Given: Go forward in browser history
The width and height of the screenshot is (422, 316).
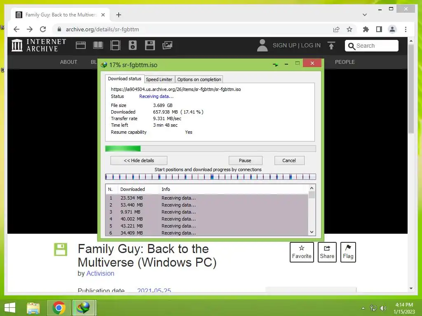Looking at the screenshot, I should pos(30,29).
